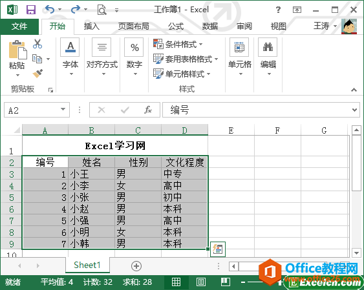Click the 粘贴 clipboard icon
The height and width of the screenshot is (290, 364).
point(17,50)
